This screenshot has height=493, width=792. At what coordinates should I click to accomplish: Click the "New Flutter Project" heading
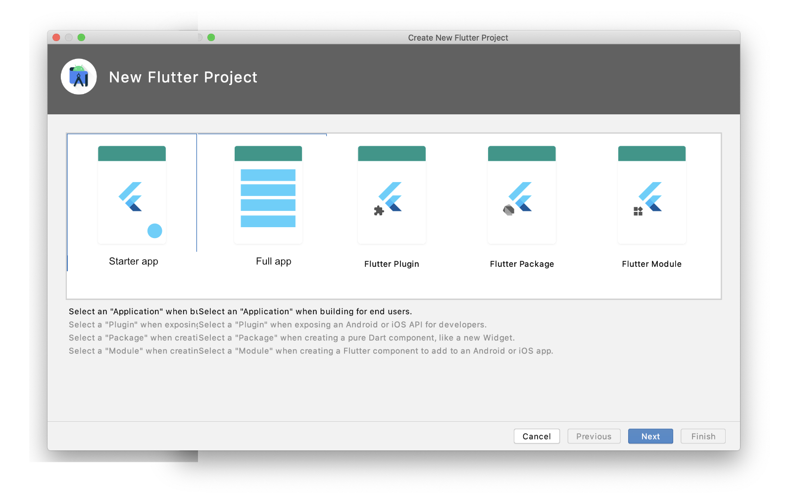183,77
